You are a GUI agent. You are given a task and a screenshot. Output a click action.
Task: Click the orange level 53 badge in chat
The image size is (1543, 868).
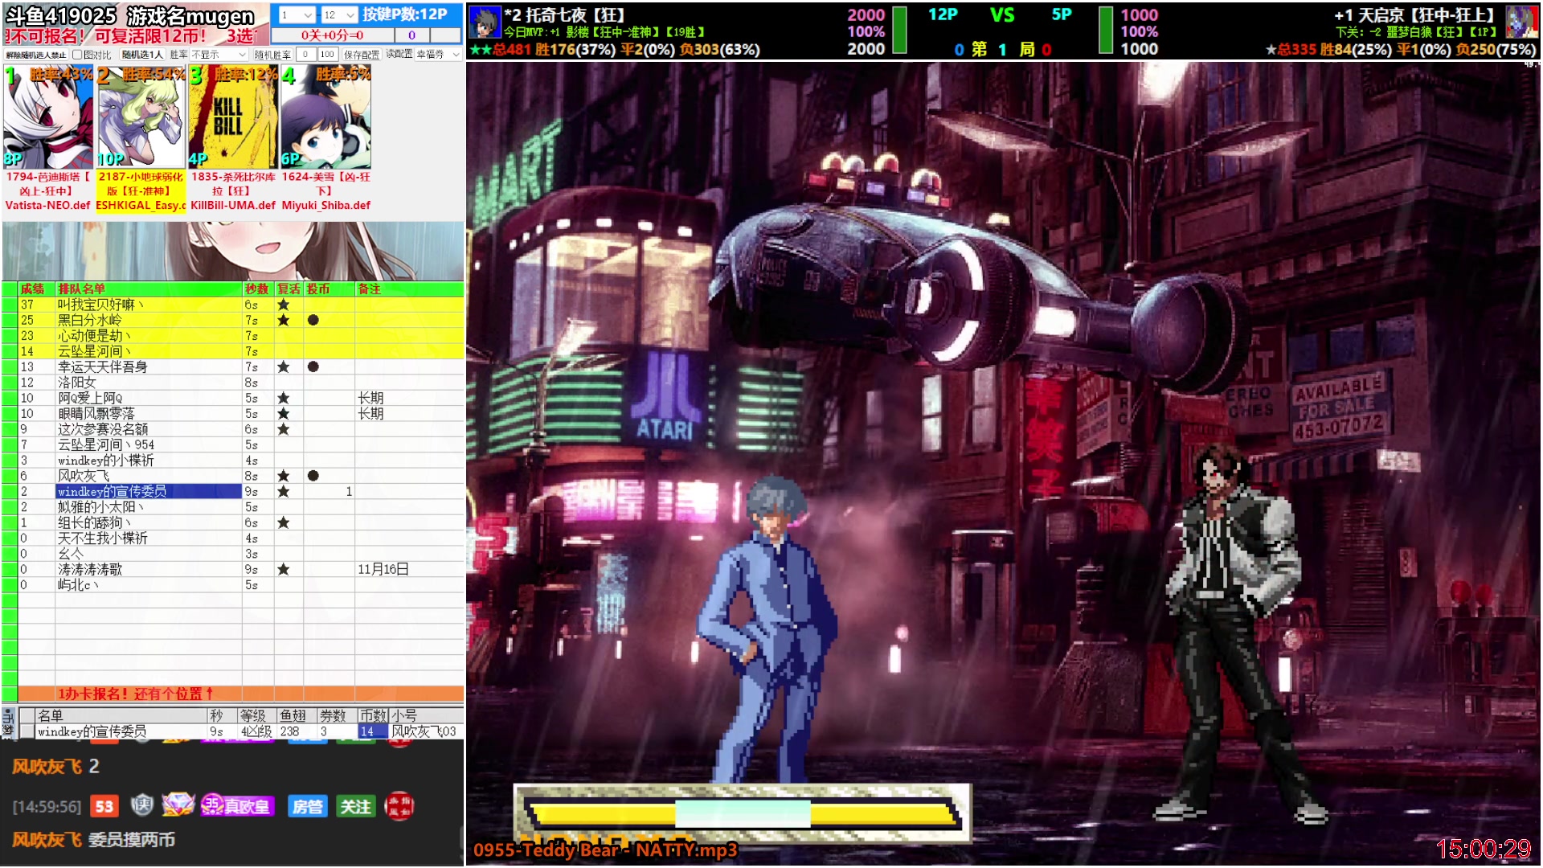(x=104, y=806)
